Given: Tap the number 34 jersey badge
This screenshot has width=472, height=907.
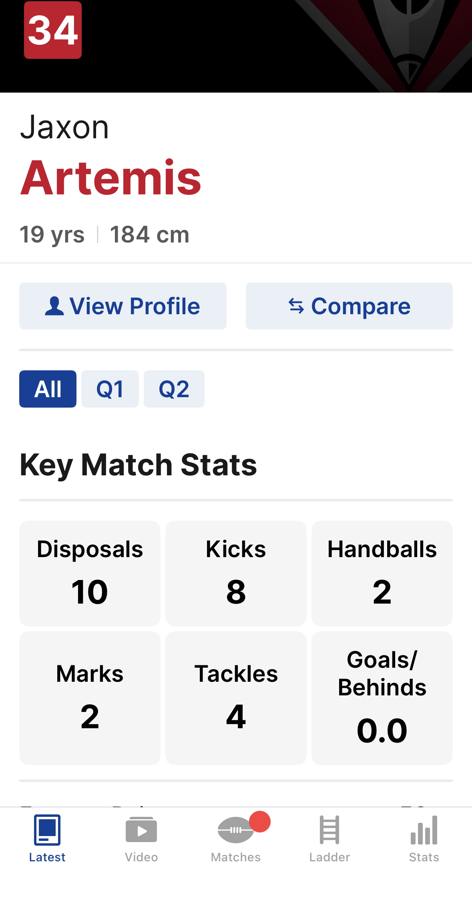Looking at the screenshot, I should (x=53, y=30).
